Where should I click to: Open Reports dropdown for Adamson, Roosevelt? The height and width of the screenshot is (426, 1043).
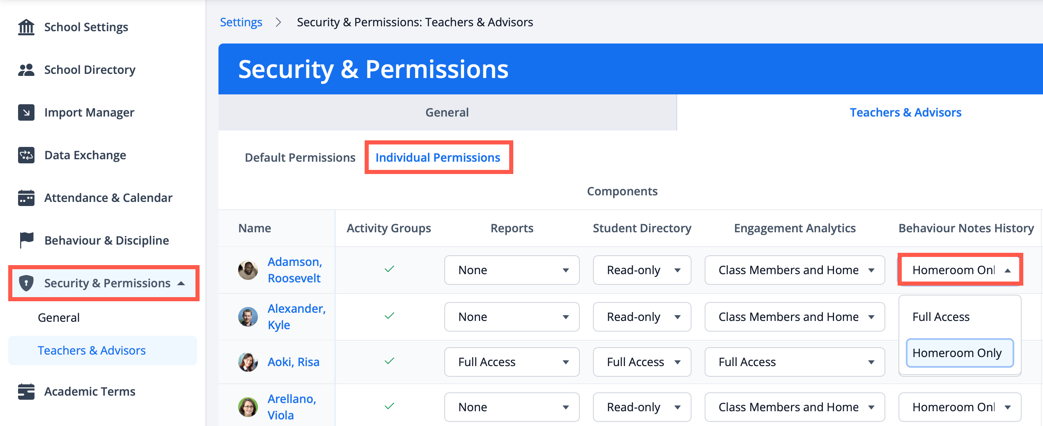point(512,270)
